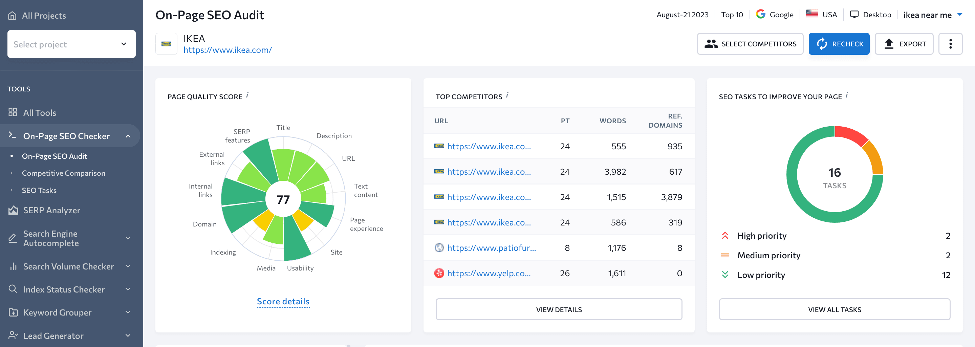Click the 77 score in the radar chart
This screenshot has height=347, width=975.
pos(283,199)
